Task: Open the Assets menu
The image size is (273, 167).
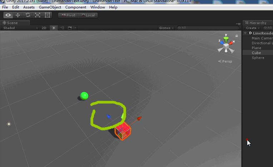Action: pos(29,7)
